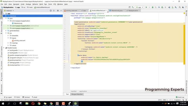Expand the mipmap folder
188x106 pixels.
point(8,43)
